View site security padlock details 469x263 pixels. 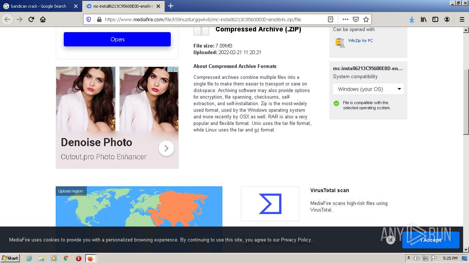point(99,19)
